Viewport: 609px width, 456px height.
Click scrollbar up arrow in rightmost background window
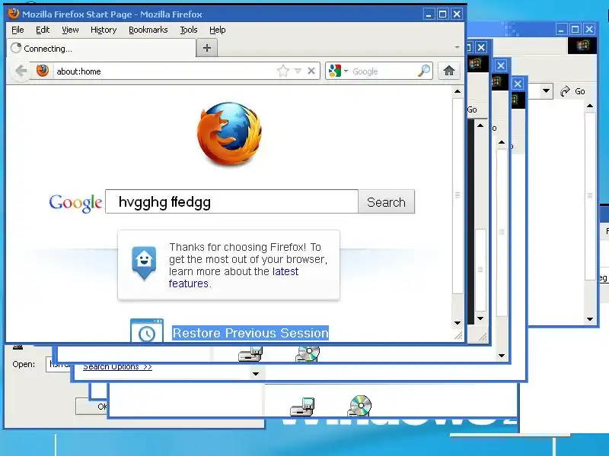pos(590,106)
